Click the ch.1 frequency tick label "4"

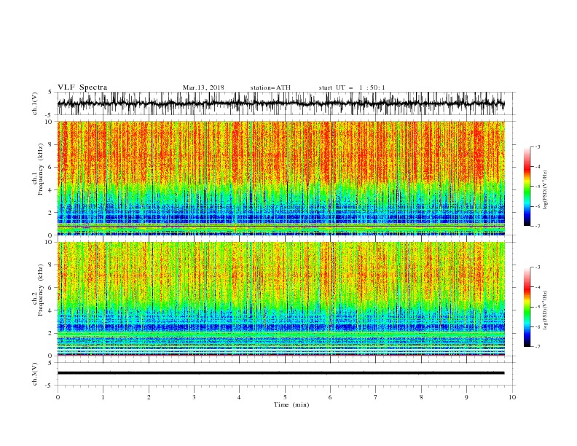[51, 190]
